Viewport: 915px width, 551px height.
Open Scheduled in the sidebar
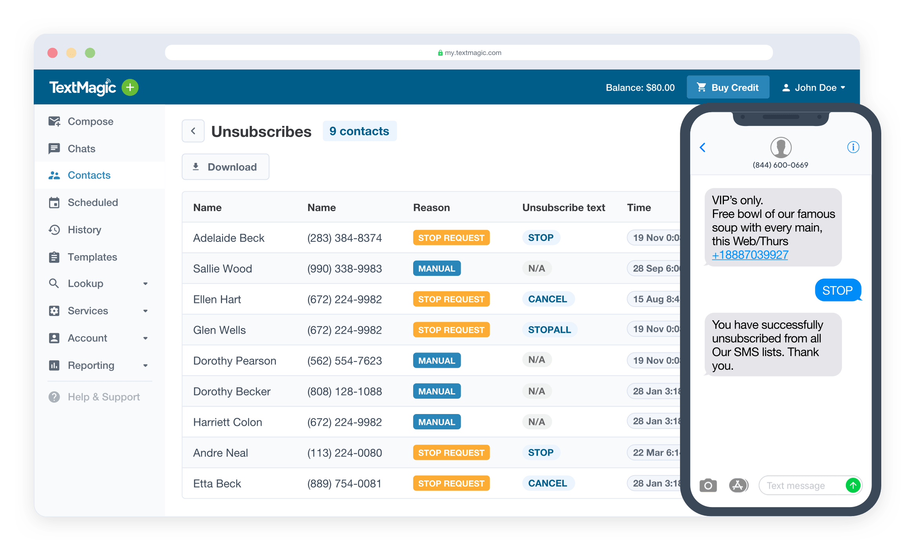(x=99, y=203)
